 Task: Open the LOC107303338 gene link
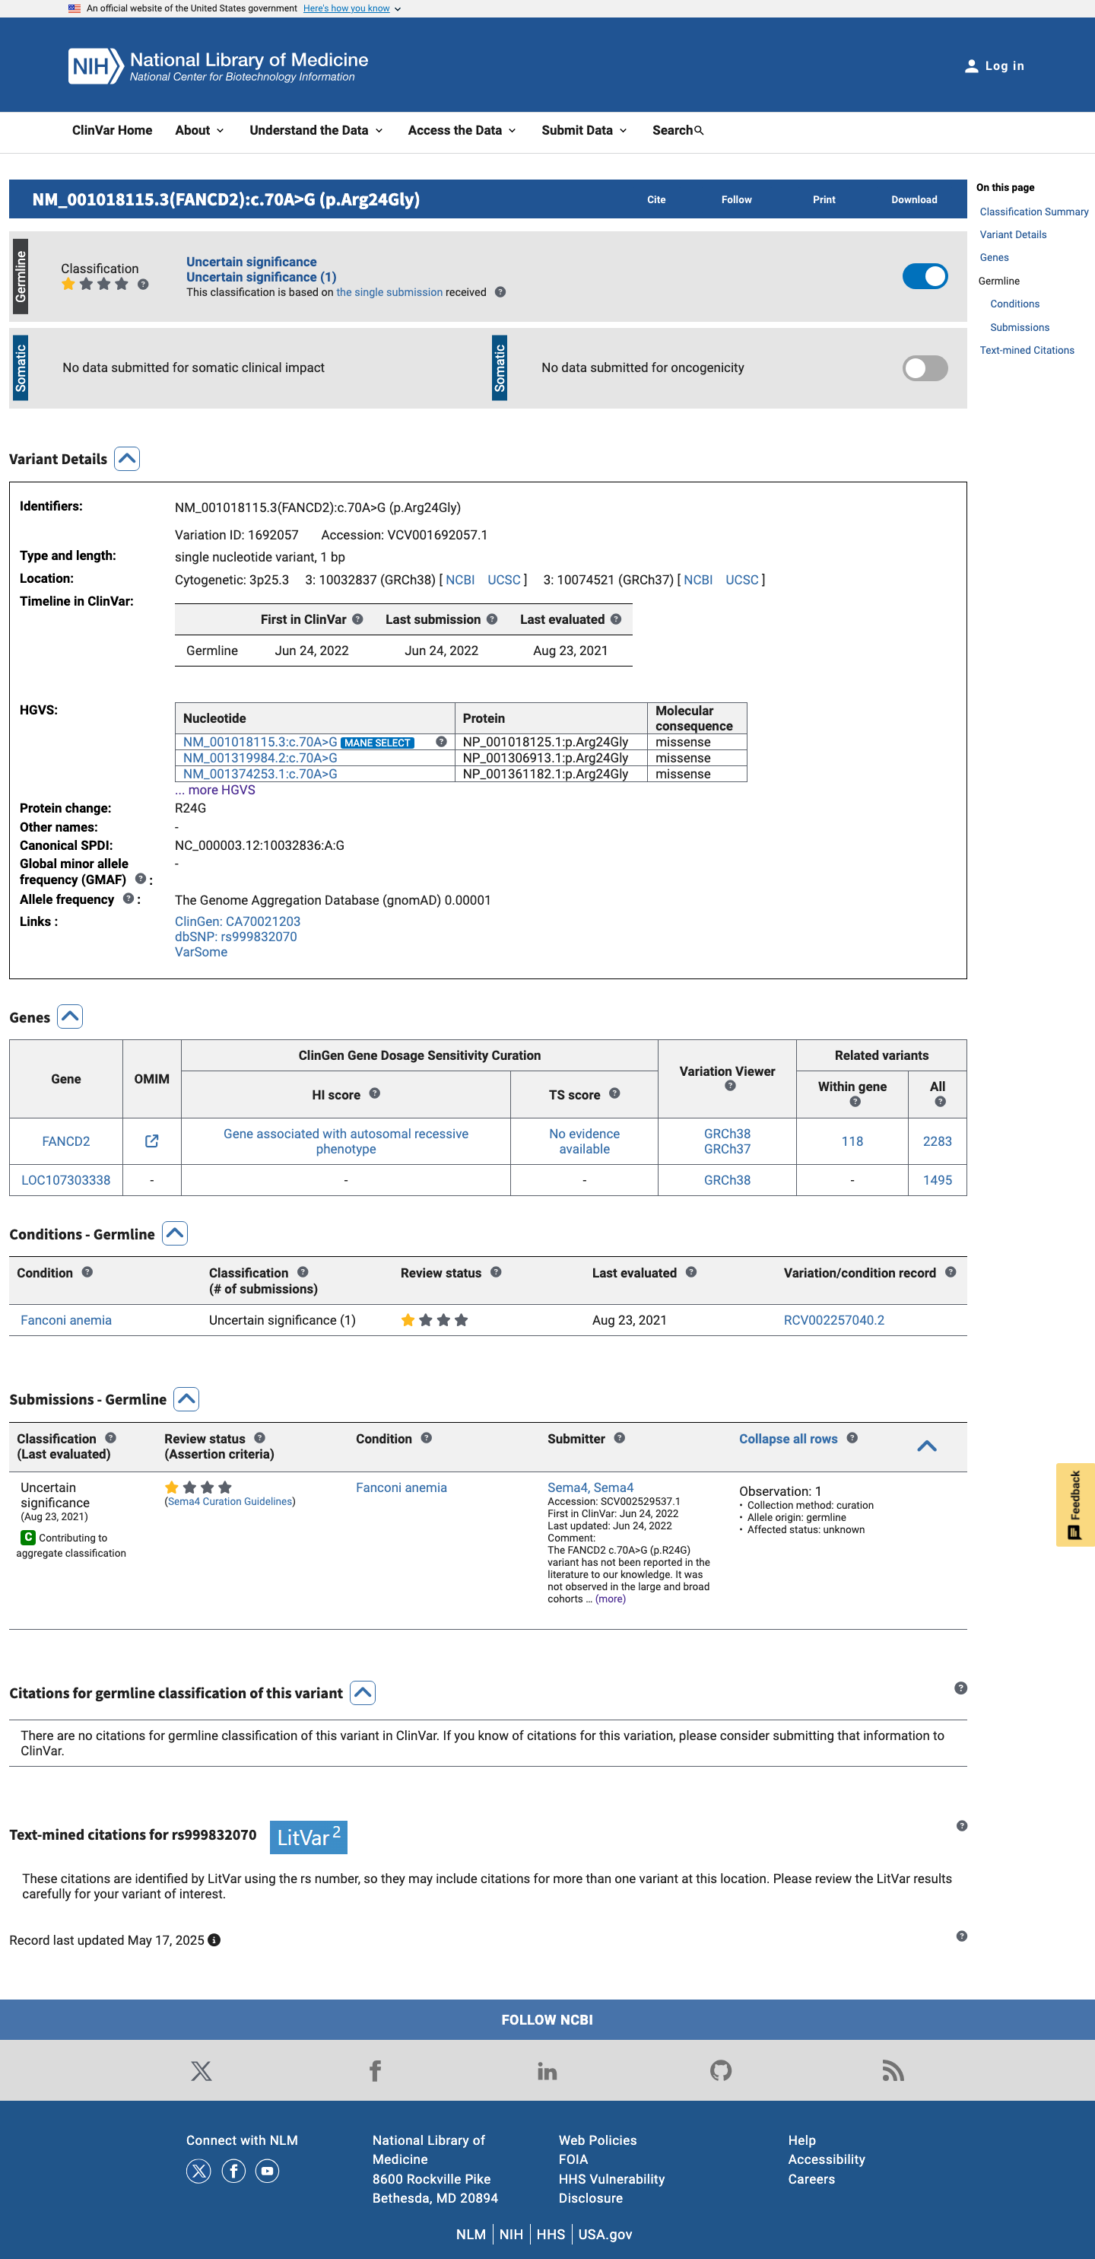pos(65,1180)
